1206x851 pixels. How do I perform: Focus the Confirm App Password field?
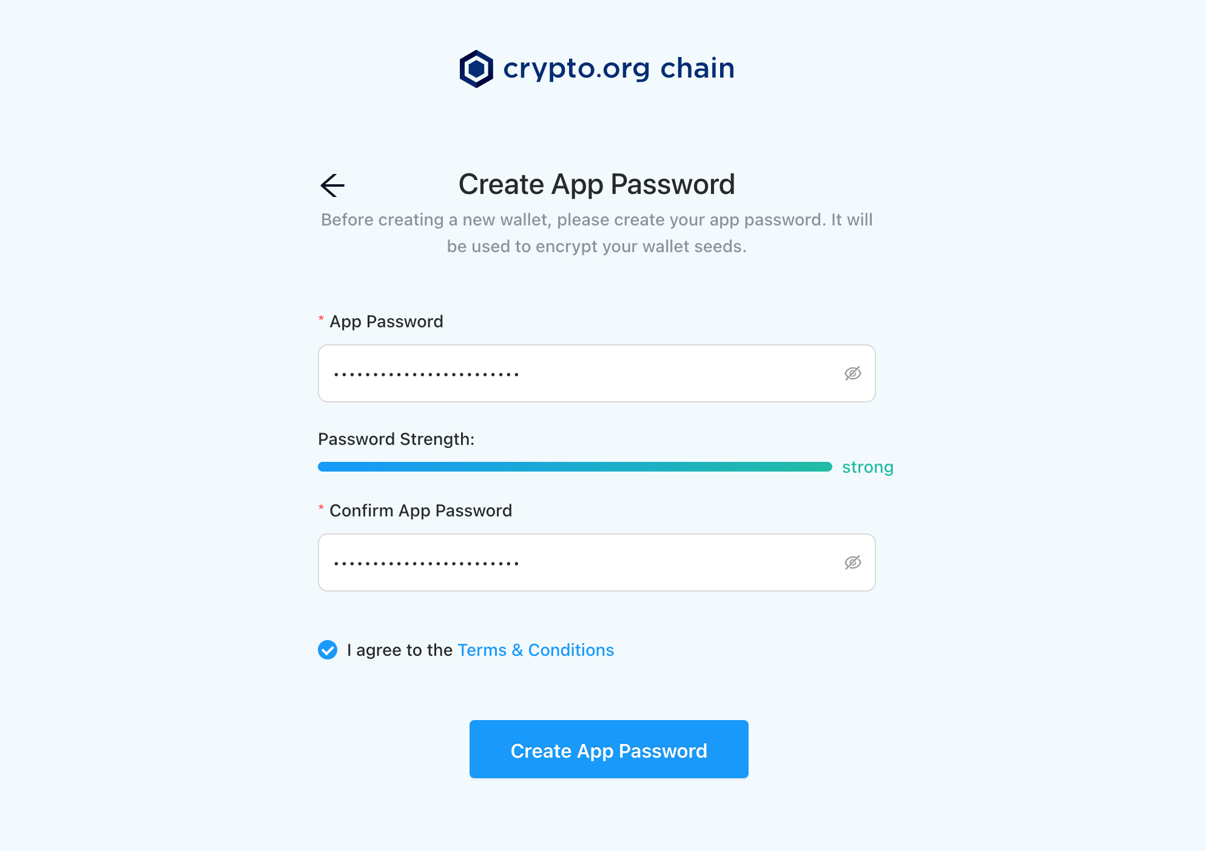597,562
